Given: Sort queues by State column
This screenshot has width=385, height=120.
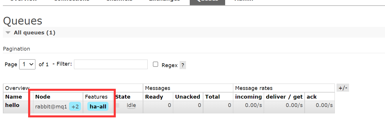Looking at the screenshot, I should click(123, 97).
